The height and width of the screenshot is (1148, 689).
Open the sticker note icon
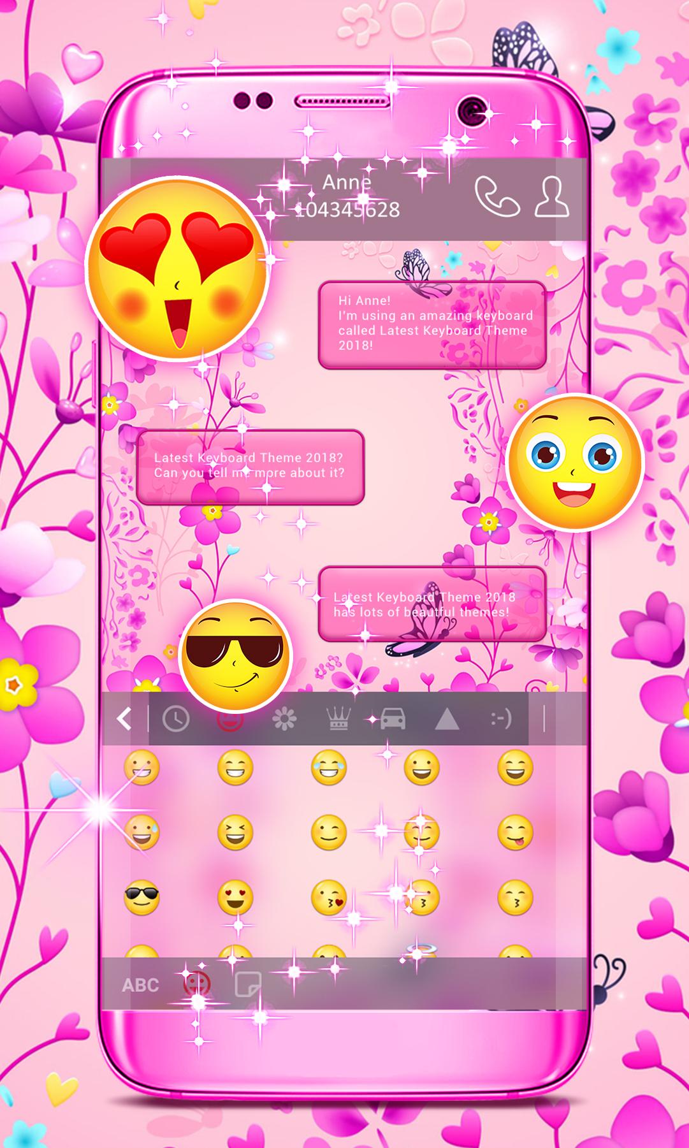pyautogui.click(x=247, y=985)
